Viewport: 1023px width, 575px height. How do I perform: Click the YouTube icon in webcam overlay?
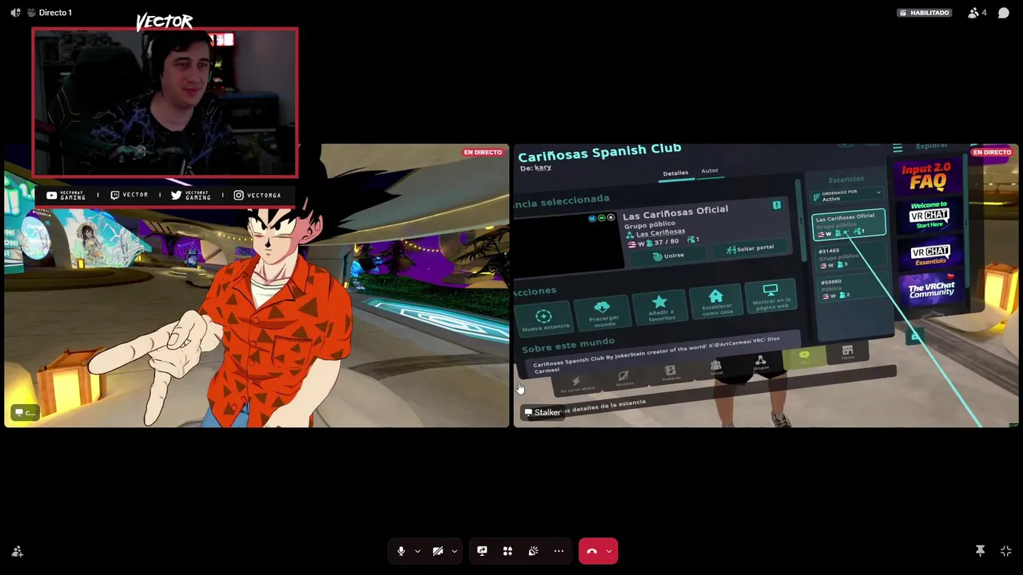tap(51, 195)
